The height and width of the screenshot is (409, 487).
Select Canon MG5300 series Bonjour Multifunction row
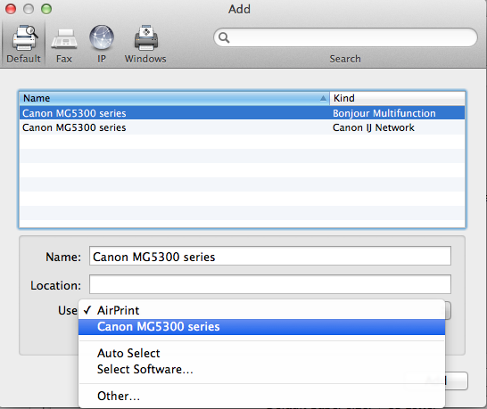pyautogui.click(x=242, y=113)
